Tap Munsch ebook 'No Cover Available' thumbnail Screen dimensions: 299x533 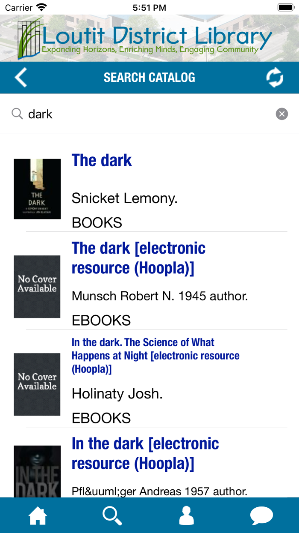(x=37, y=287)
